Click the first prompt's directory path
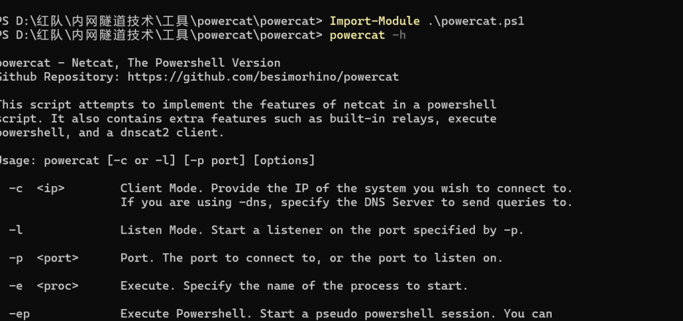 click(x=168, y=21)
